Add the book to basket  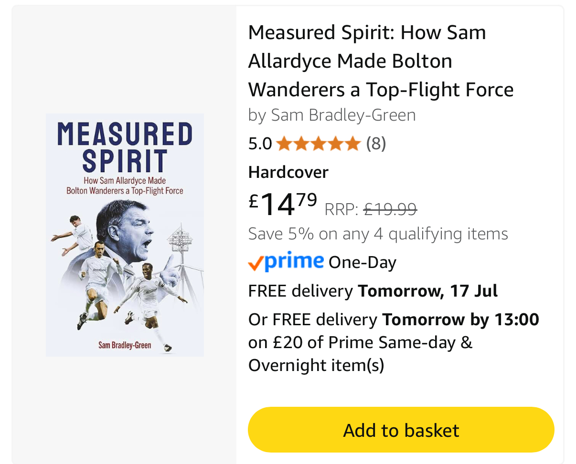tap(401, 430)
